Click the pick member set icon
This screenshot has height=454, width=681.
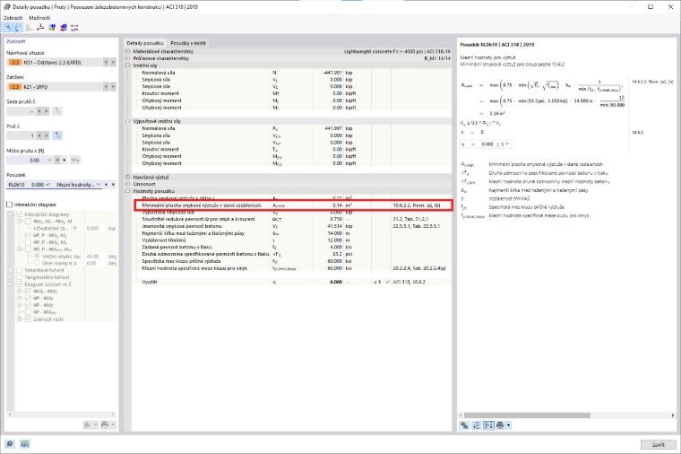point(57,111)
